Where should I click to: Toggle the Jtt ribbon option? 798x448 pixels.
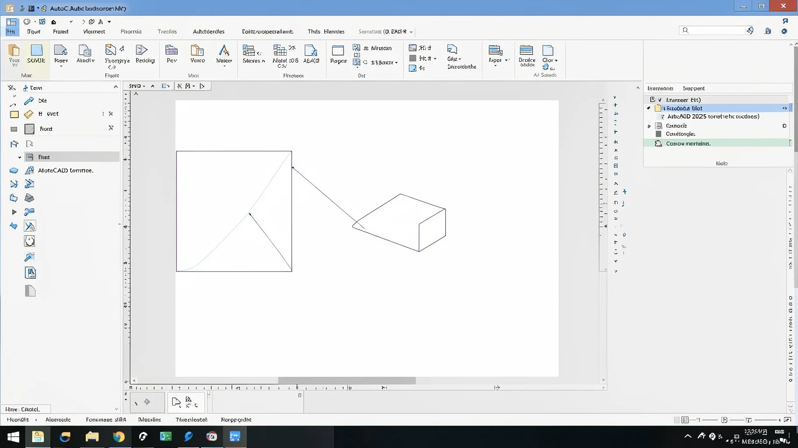420,48
